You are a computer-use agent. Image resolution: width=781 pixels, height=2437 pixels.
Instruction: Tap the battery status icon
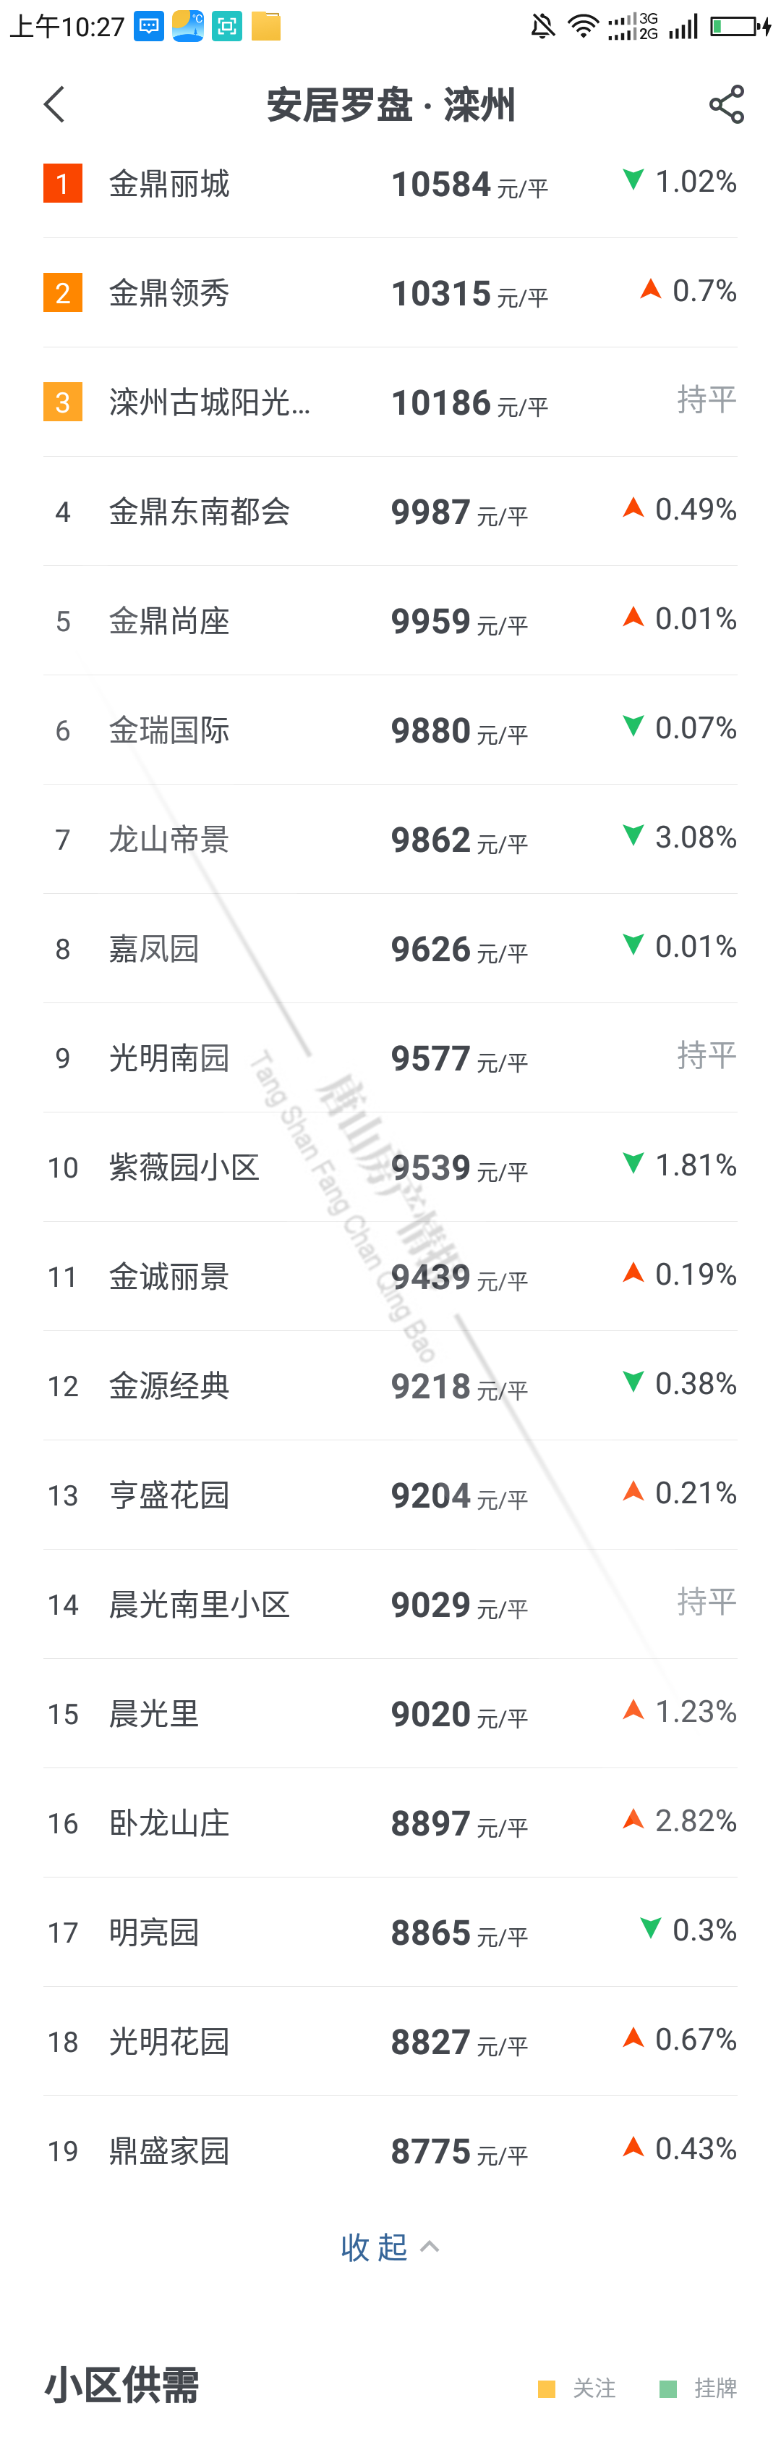pyautogui.click(x=739, y=25)
